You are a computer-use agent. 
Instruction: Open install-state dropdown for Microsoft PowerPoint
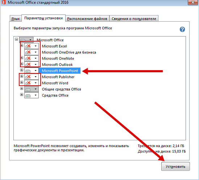click(32, 70)
